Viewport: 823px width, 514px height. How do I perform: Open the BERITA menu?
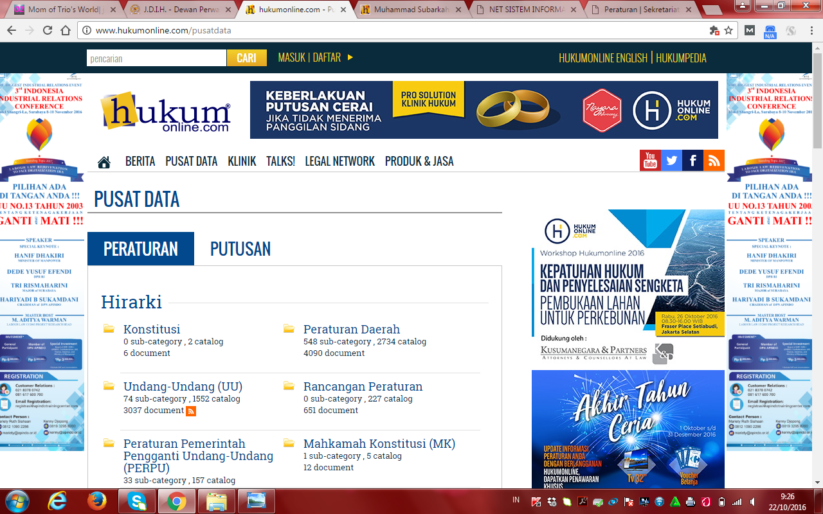click(140, 161)
